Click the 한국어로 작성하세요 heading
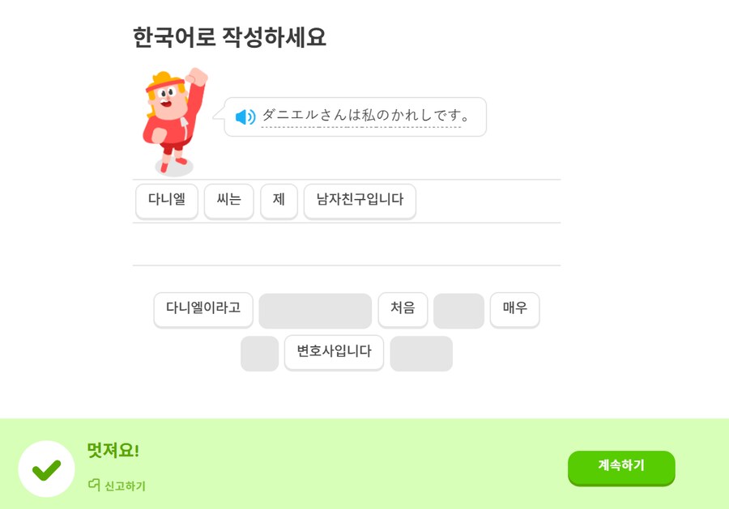The height and width of the screenshot is (509, 729). click(x=229, y=37)
